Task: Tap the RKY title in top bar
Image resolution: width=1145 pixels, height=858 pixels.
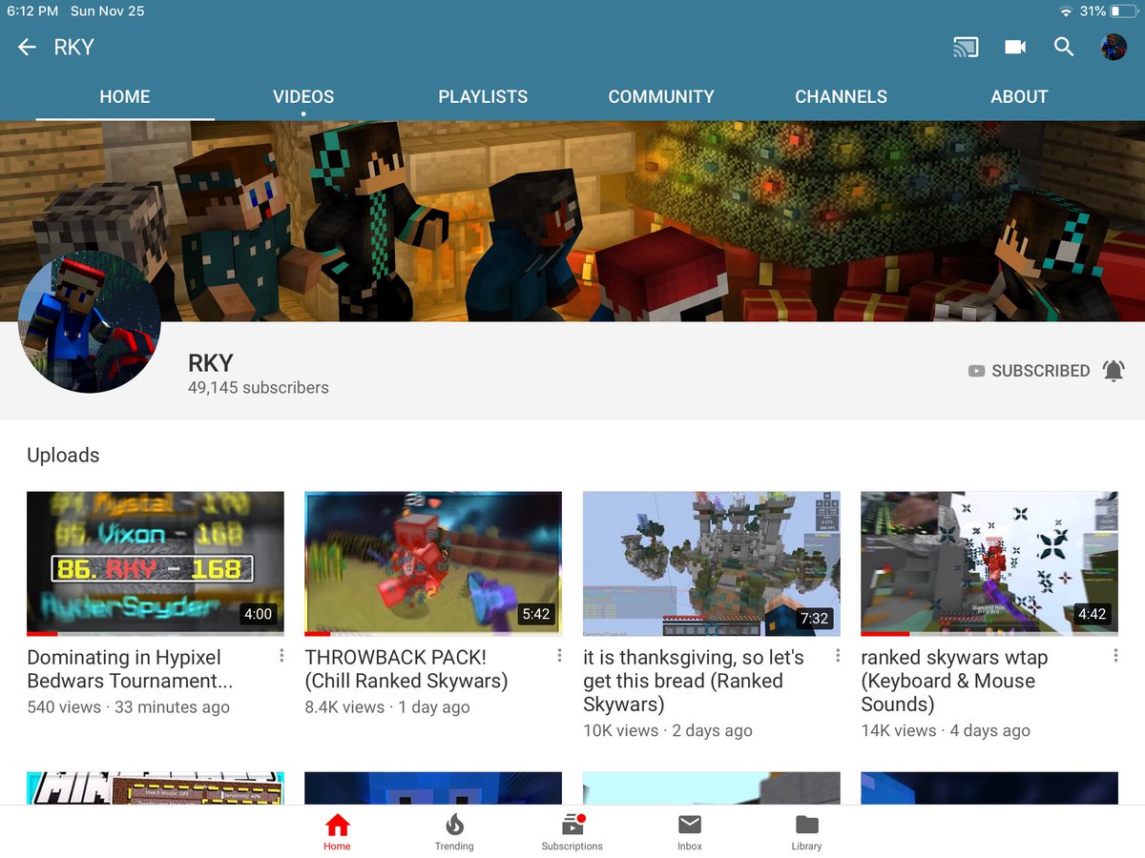Action: [x=73, y=47]
